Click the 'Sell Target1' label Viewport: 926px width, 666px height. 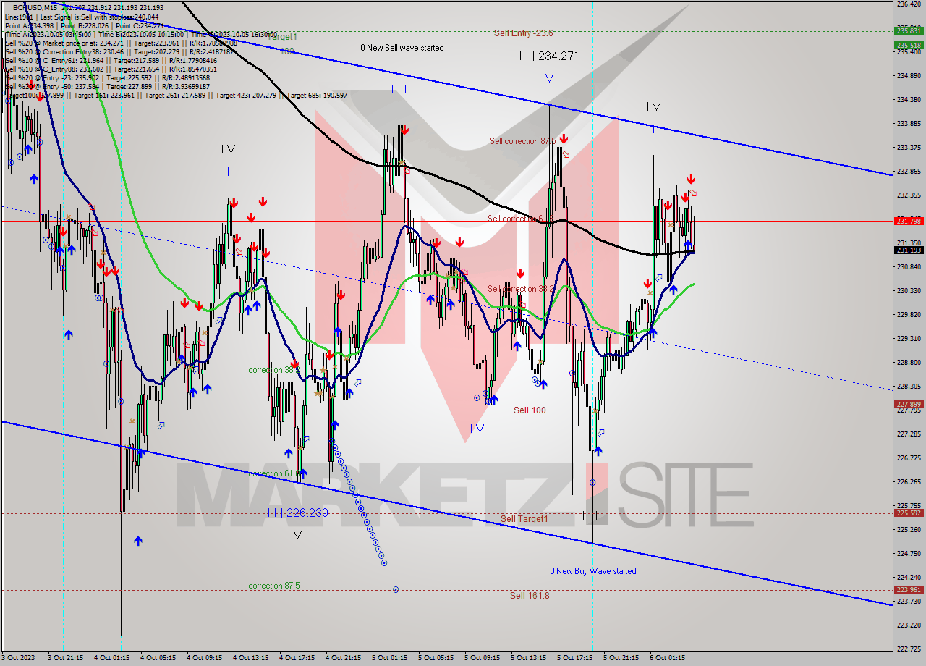pyautogui.click(x=524, y=519)
